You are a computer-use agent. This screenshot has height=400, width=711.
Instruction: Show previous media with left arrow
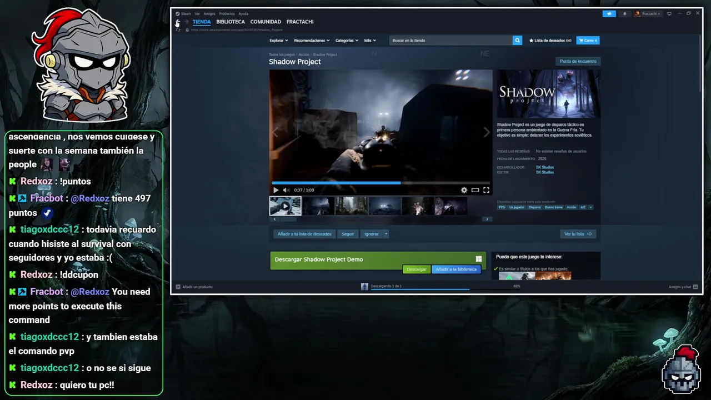[x=274, y=132]
